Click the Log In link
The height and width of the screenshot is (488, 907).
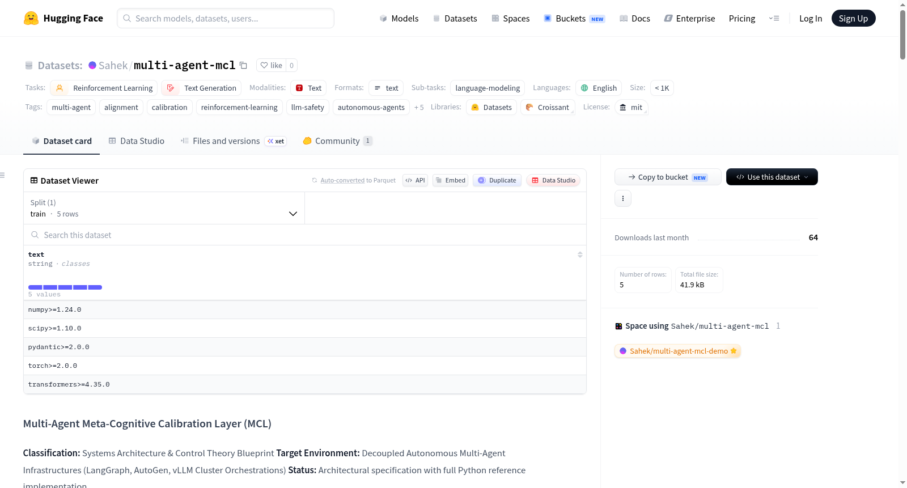click(x=811, y=18)
